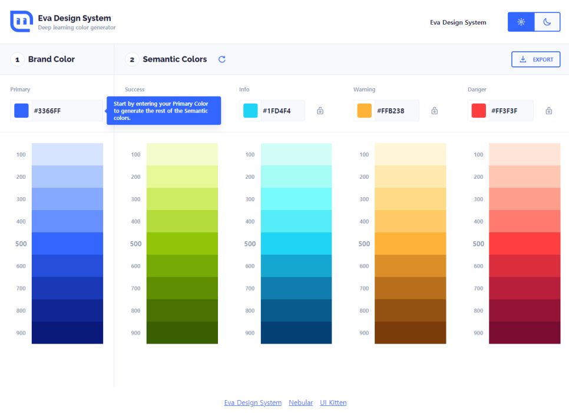Select the Info 500 cyan shade
569x413 pixels.
296,244
